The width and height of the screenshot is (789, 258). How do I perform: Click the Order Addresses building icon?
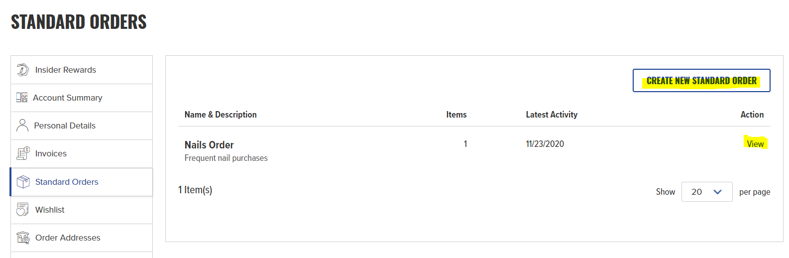[23, 238]
